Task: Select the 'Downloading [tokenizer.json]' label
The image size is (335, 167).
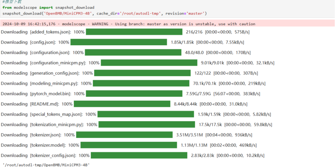Action: 31,135
